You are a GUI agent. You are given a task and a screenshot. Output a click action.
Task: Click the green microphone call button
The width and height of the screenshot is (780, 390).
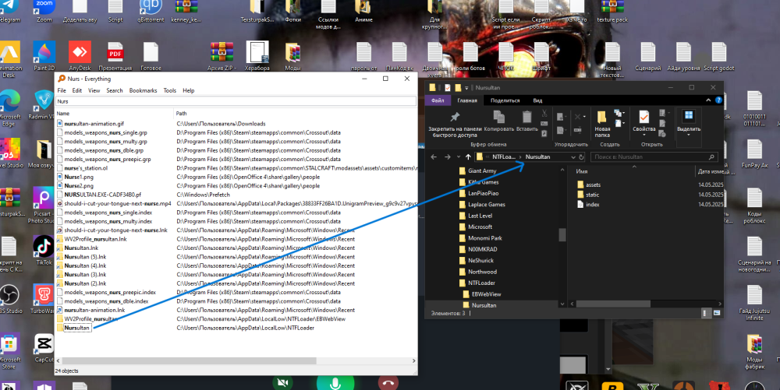coord(335,382)
